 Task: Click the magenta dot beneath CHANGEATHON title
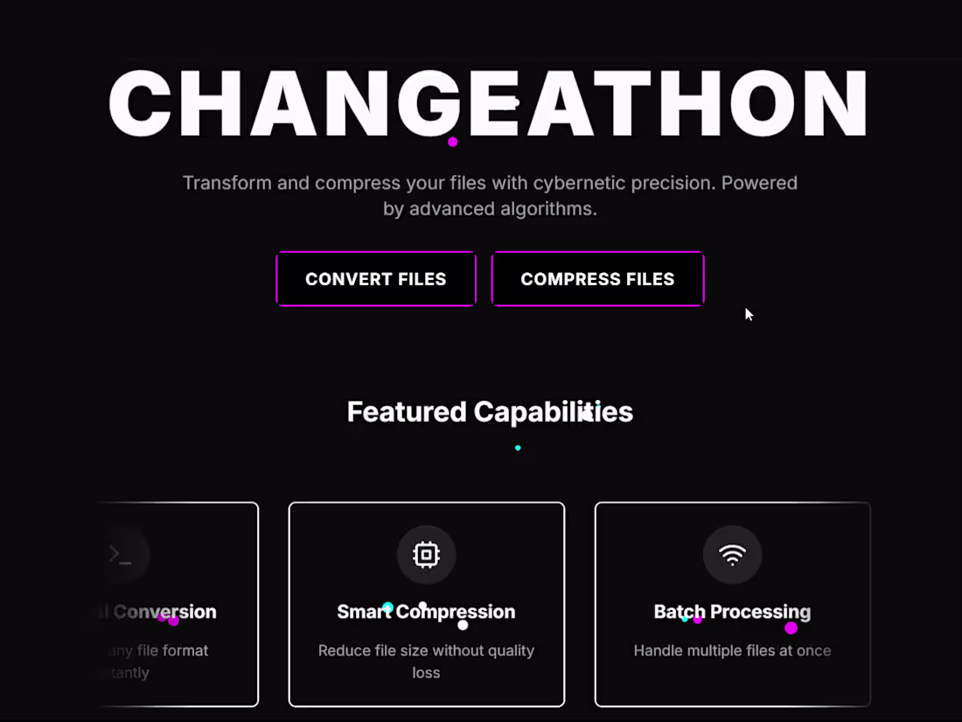click(x=452, y=142)
